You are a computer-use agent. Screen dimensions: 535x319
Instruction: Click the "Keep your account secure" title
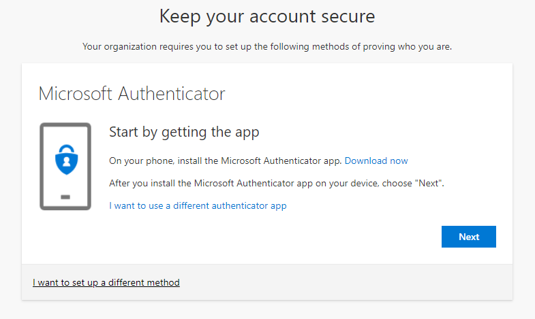click(x=267, y=16)
